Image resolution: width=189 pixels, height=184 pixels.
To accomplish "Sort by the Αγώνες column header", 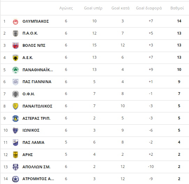I will point(66,8).
